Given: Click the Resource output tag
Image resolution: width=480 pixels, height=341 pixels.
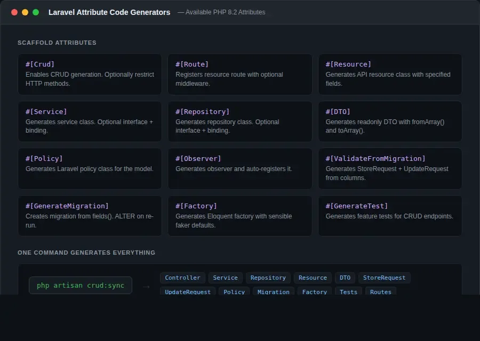Looking at the screenshot, I should (313, 278).
